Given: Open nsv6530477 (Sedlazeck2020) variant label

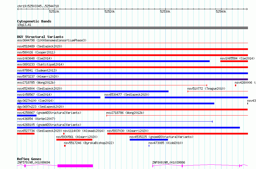Looking at the screenshot, I should (x=127, y=95).
